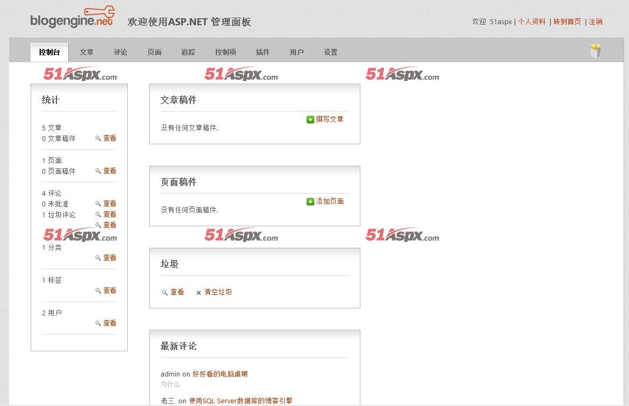Switch to the 文章 tab

(x=86, y=53)
